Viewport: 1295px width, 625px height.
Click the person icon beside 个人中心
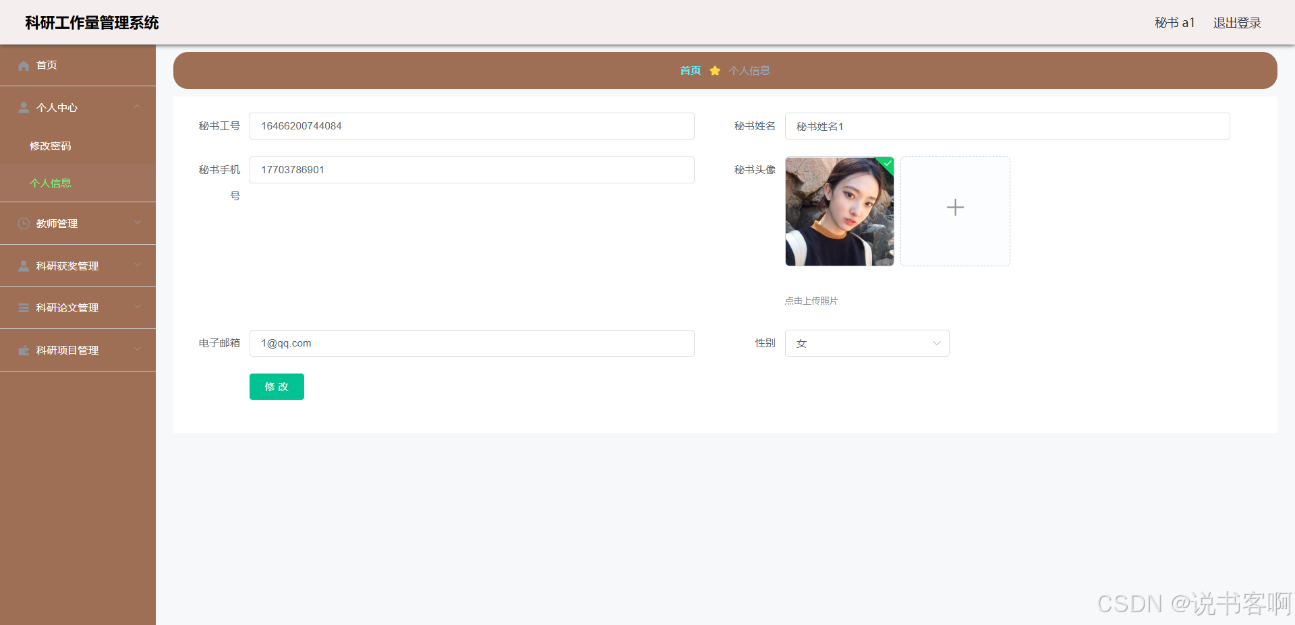pos(24,108)
